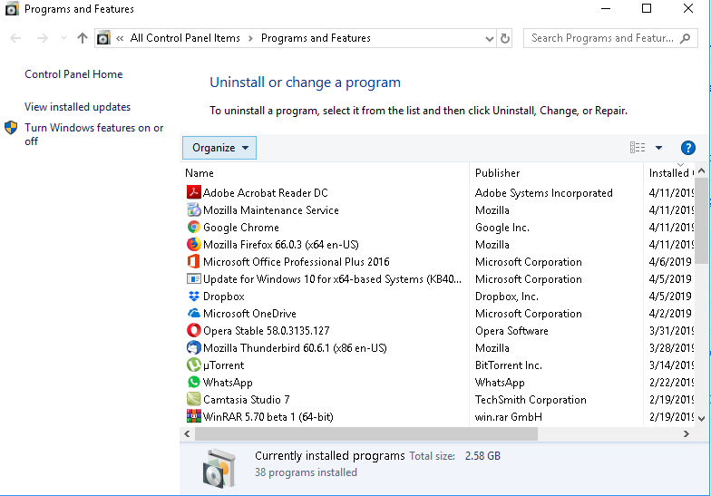Open the recent locations dropdown arrow
Image resolution: width=711 pixels, height=496 pixels.
coord(63,38)
